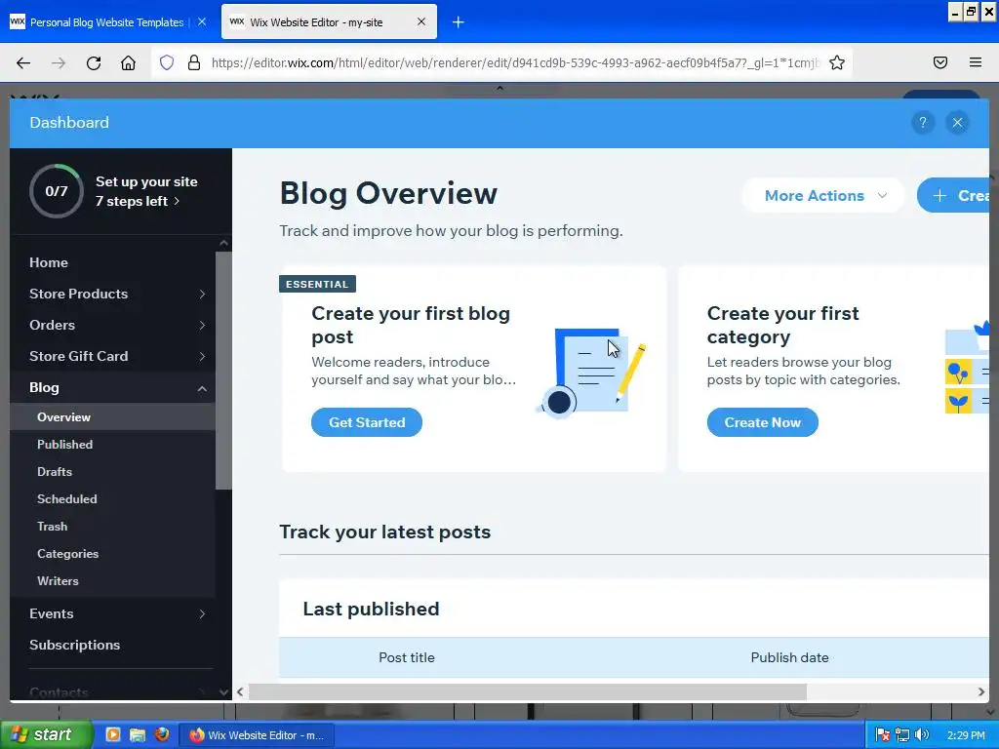Viewport: 999px width, 749px height.
Task: Open Writers under Blog
Action: [58, 581]
